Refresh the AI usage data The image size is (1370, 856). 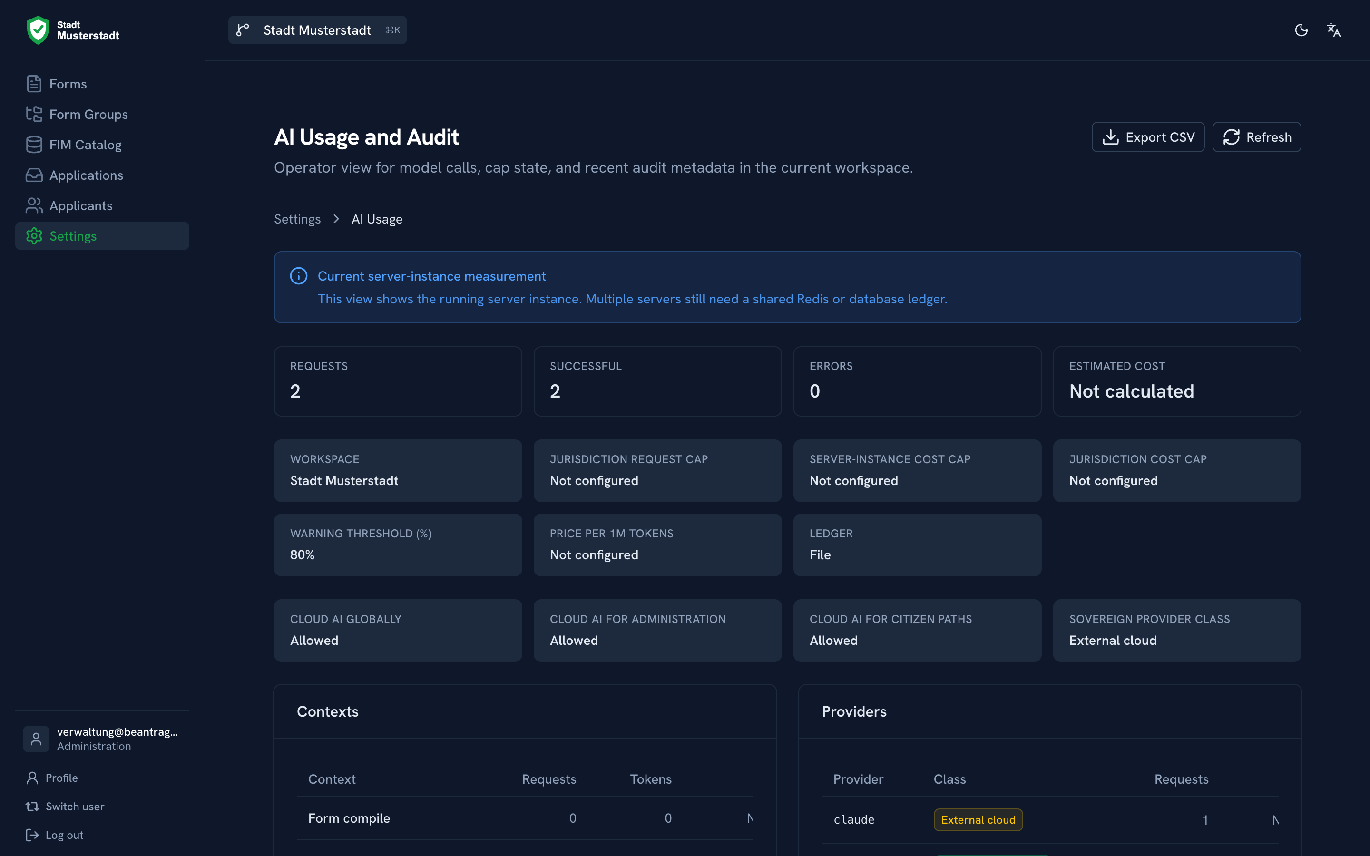1256,137
